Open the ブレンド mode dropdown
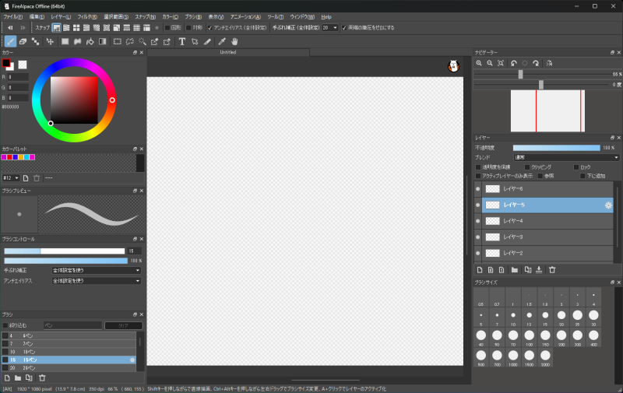Screen dimensions: 623x393 coord(566,158)
